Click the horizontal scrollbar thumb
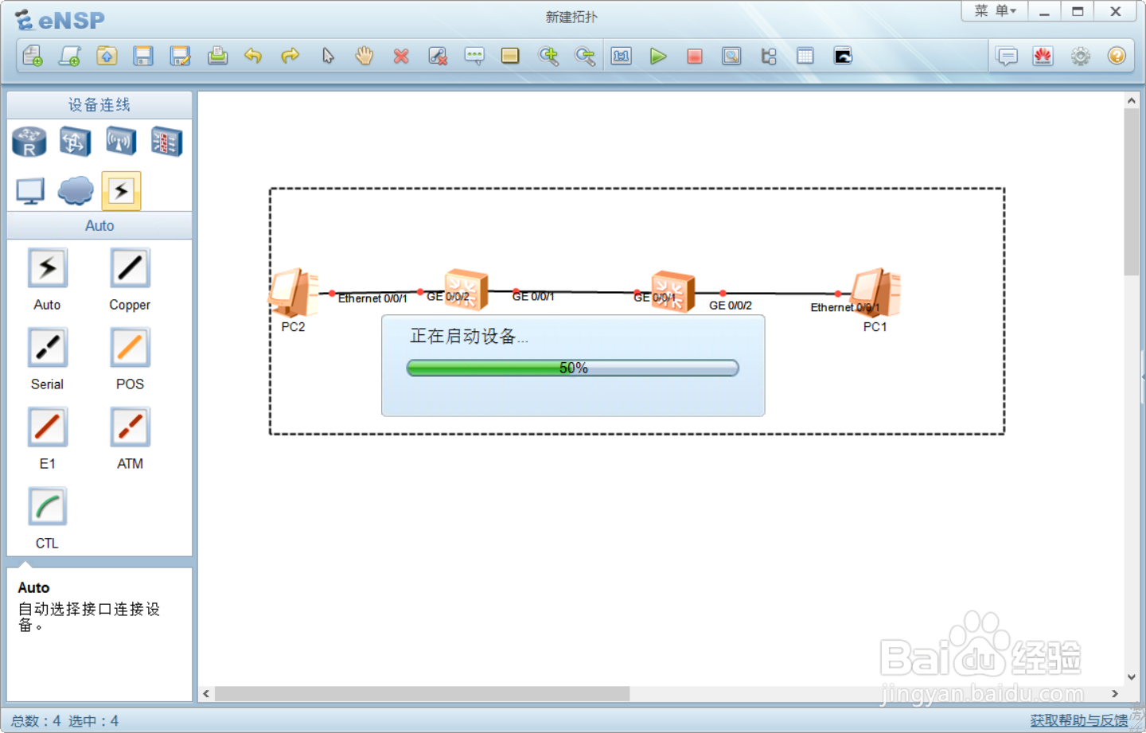The height and width of the screenshot is (733, 1146). tap(422, 694)
